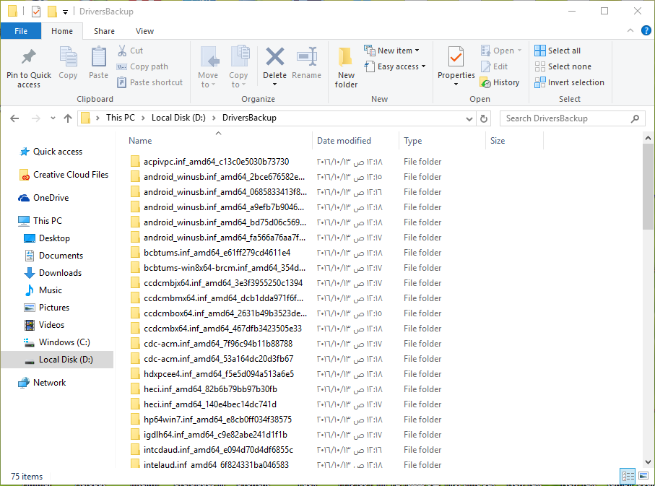
Task: Click the Paste clipboard icon
Action: [x=99, y=57]
